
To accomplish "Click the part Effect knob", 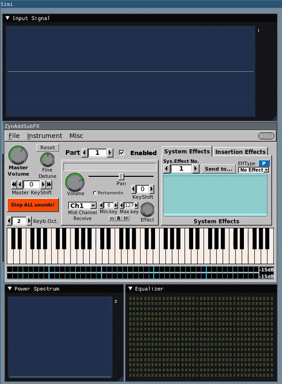I will 147,209.
